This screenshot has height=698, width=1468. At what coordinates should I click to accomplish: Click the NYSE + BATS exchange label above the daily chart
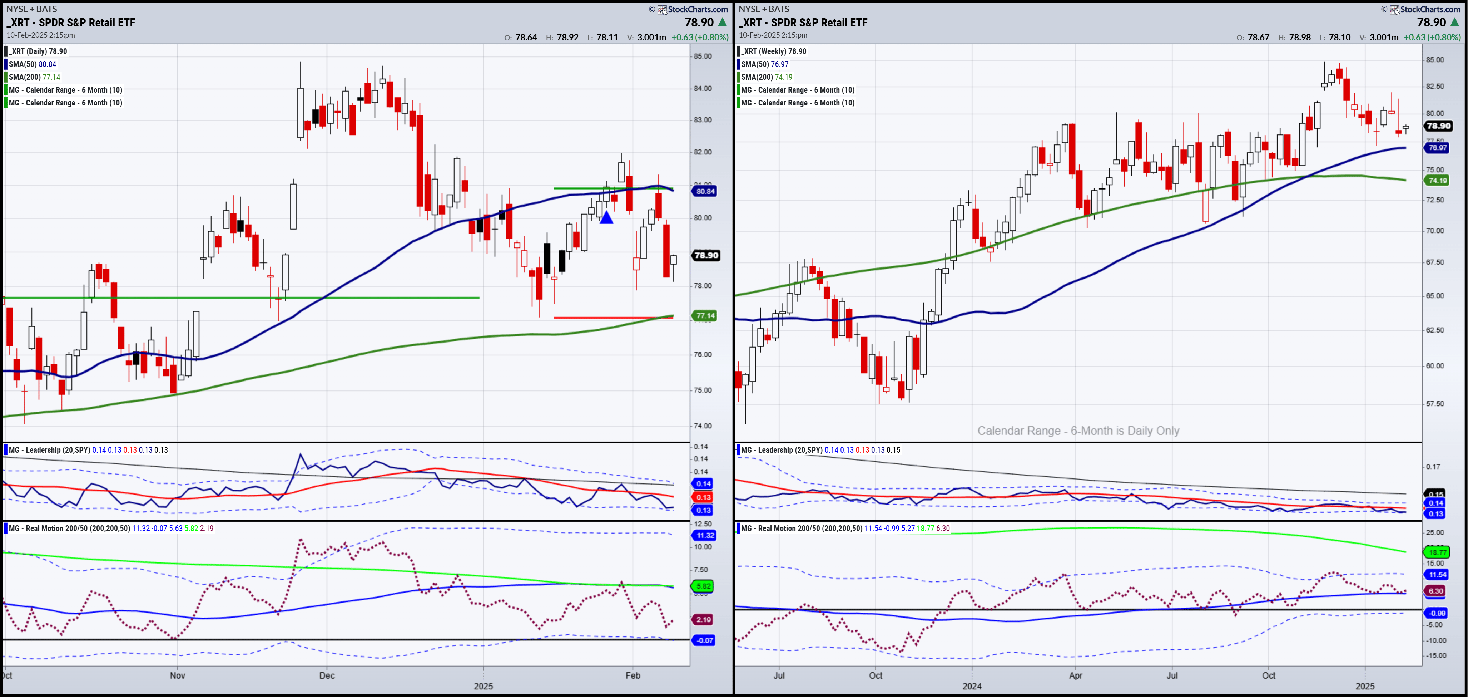[31, 9]
